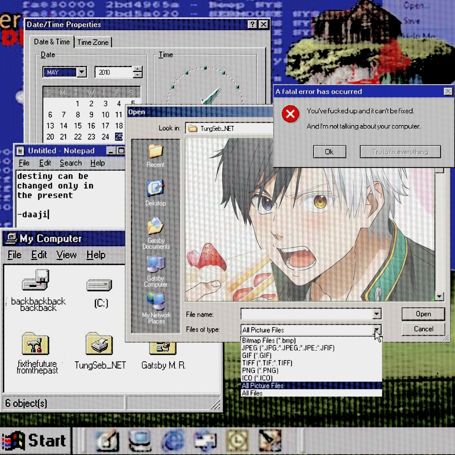The width and height of the screenshot is (455, 455).
Task: Select Gatsby Computer in the sidebar
Action: (x=155, y=271)
